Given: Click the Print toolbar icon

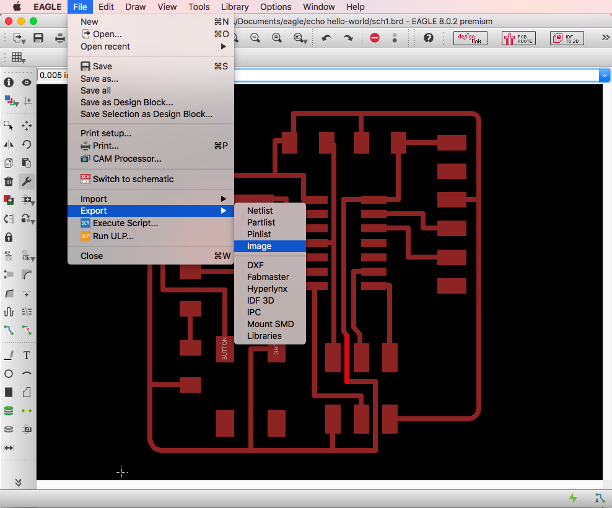Looking at the screenshot, I should click(x=59, y=38).
